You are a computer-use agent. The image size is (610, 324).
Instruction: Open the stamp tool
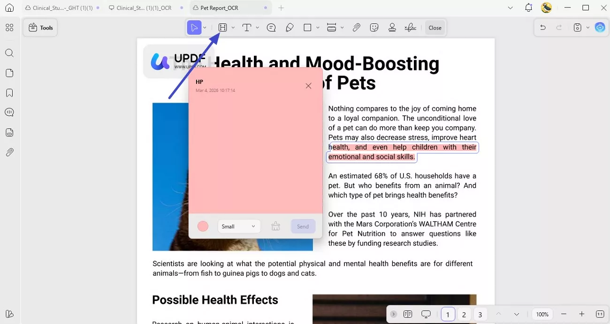(392, 28)
